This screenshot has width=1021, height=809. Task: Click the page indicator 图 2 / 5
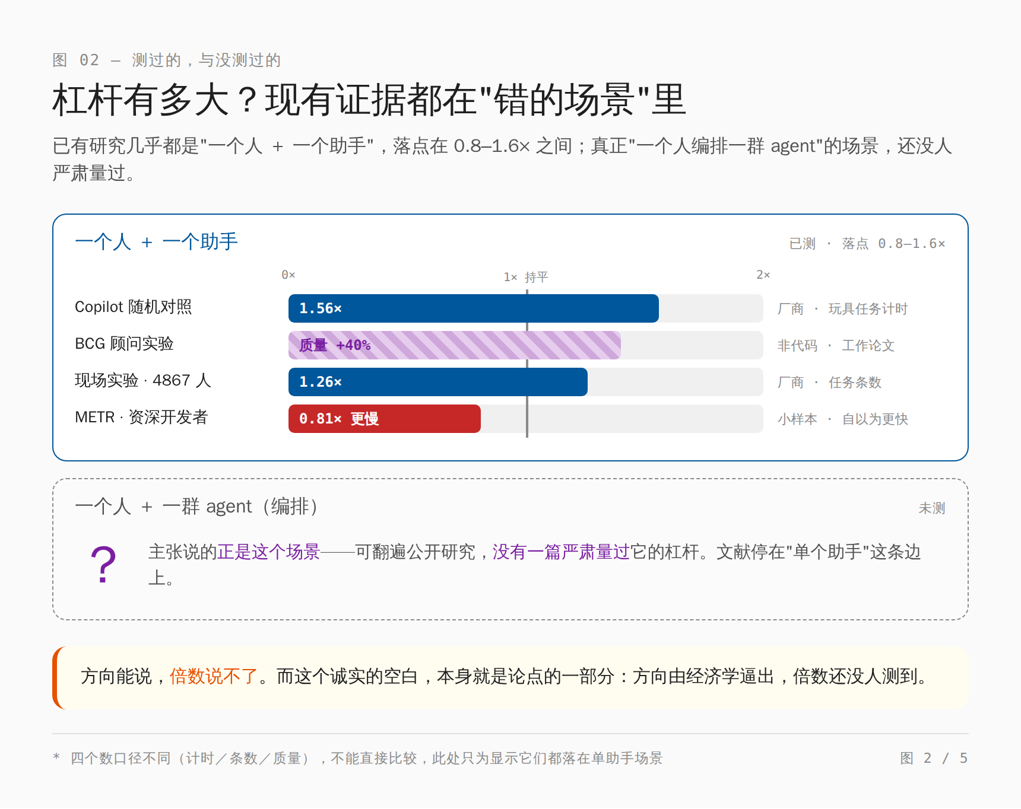pyautogui.click(x=934, y=758)
